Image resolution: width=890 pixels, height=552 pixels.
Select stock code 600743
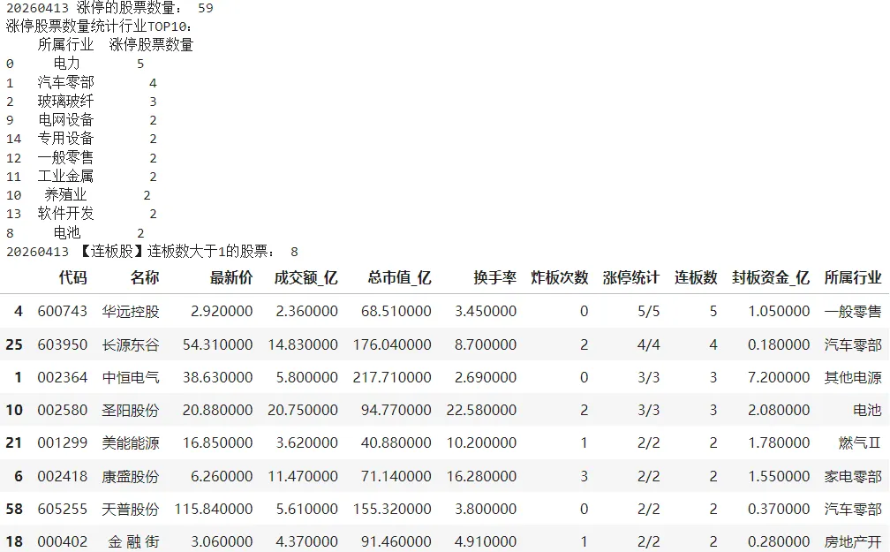[x=63, y=311]
